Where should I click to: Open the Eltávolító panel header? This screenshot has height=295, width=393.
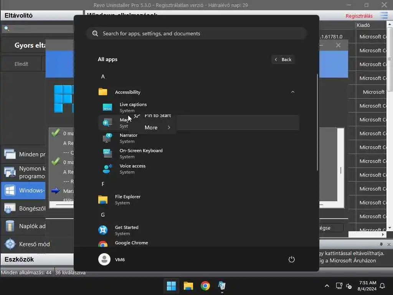(x=41, y=15)
